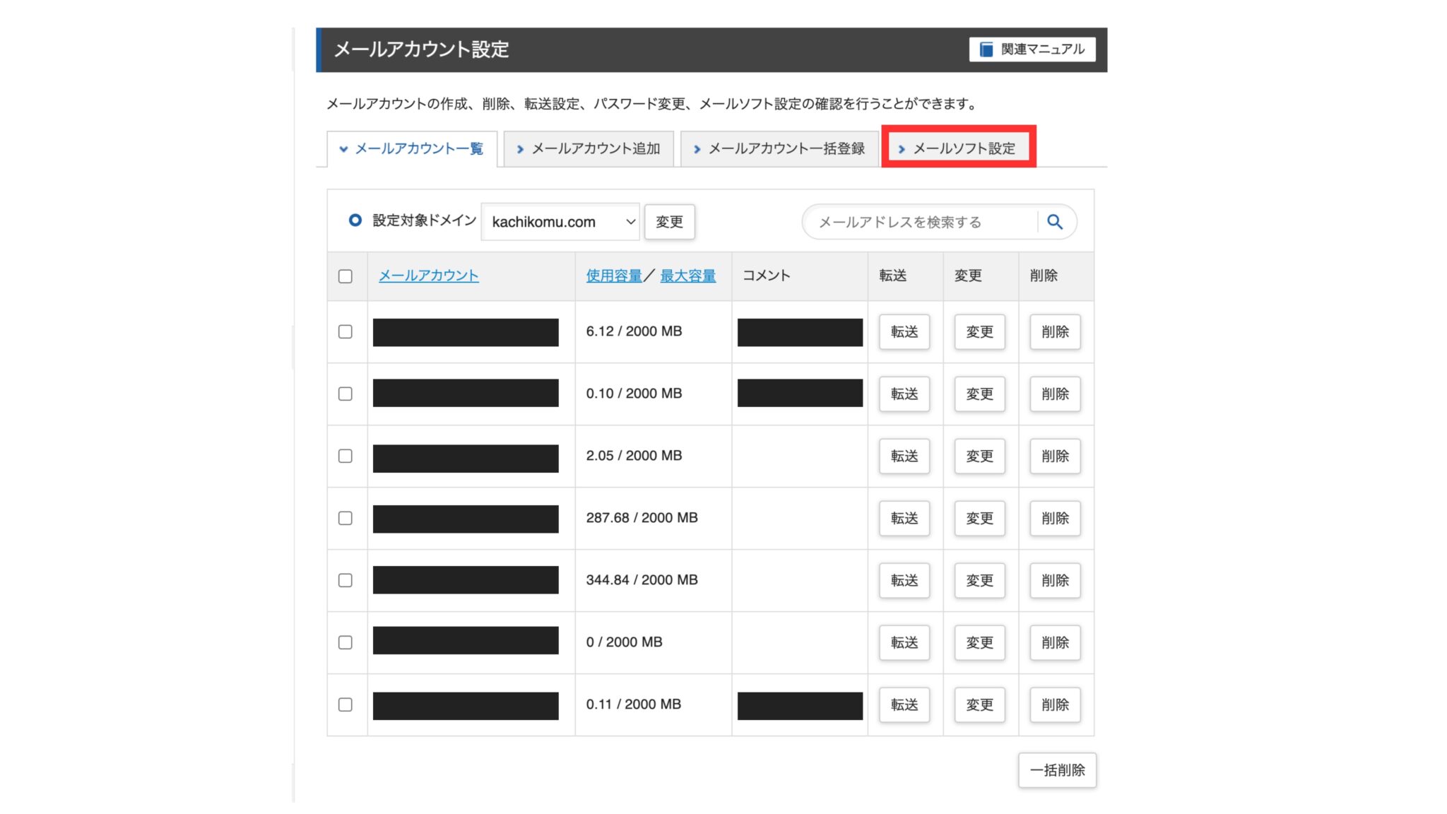
Task: Switch to the メールアカウント追加 tab
Action: 595,148
